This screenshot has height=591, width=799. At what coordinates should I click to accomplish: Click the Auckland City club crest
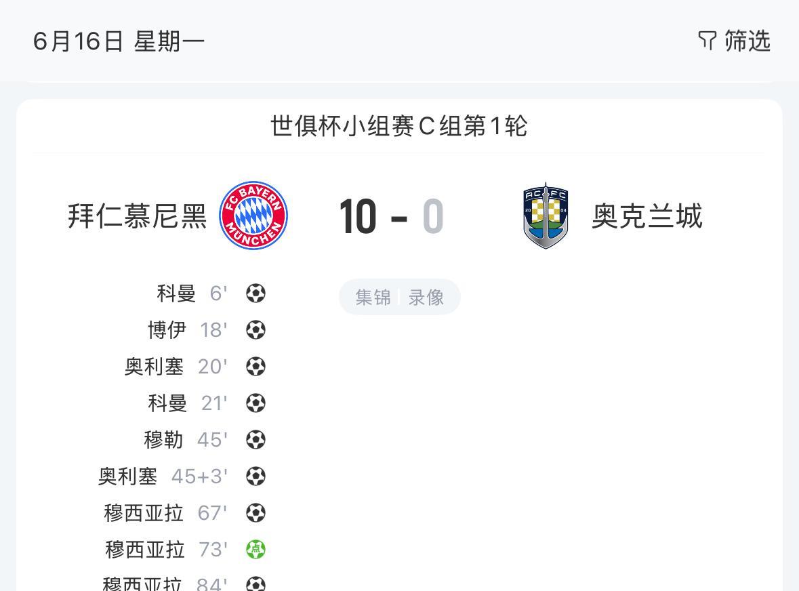coord(546,216)
